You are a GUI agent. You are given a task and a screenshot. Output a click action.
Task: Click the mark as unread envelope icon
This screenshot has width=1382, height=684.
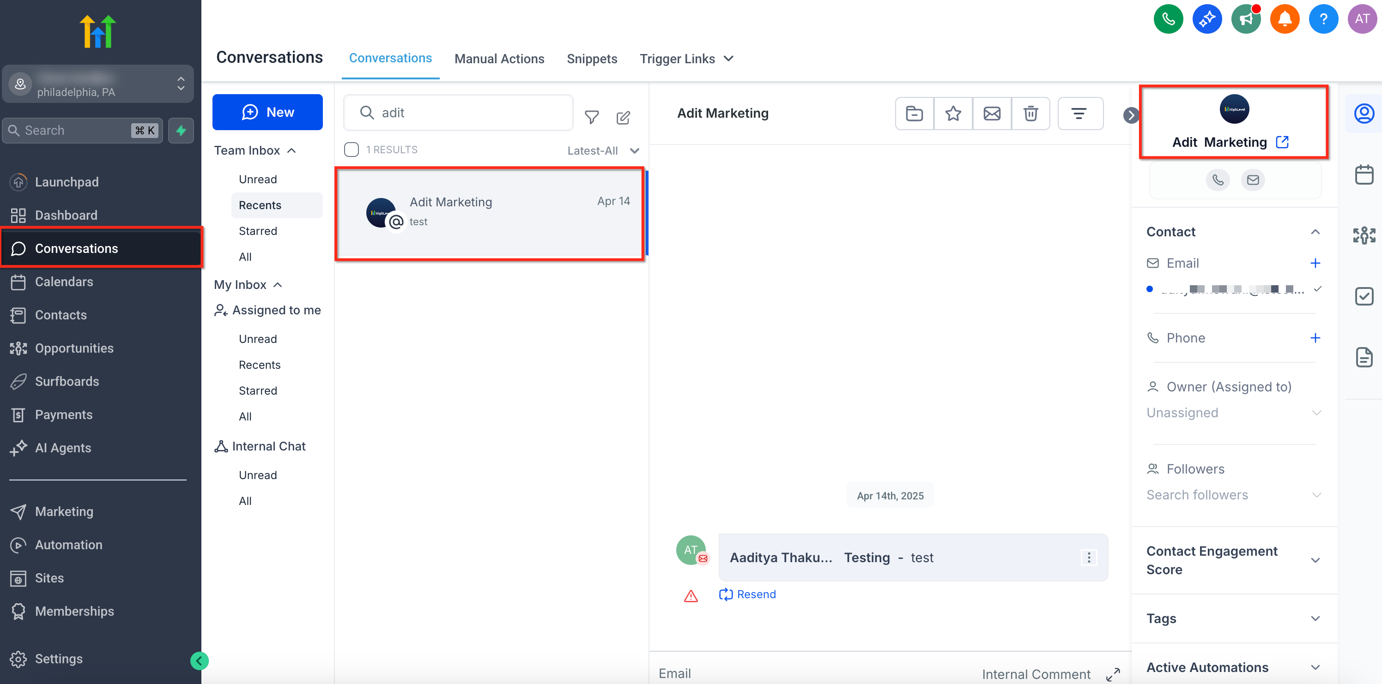click(991, 113)
